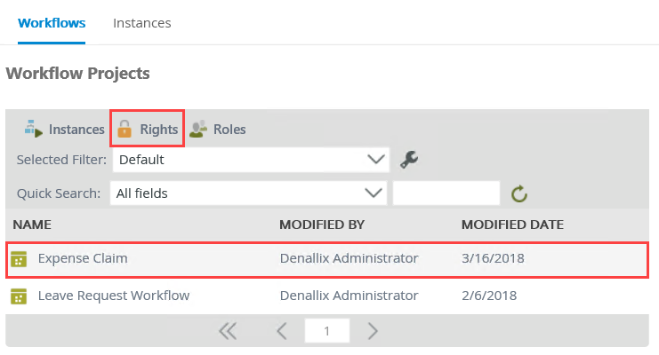
Task: Go to the previous page arrow
Action: tap(281, 331)
